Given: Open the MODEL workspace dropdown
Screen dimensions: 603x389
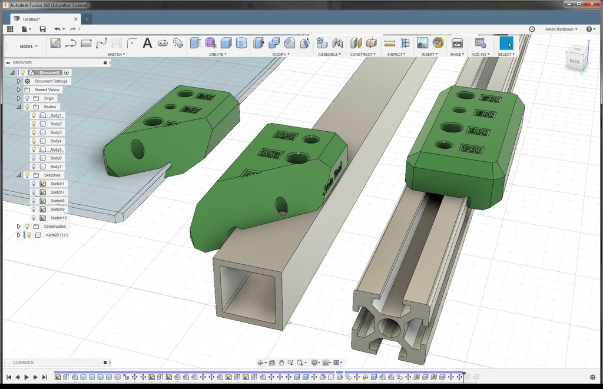Looking at the screenshot, I should [x=28, y=46].
